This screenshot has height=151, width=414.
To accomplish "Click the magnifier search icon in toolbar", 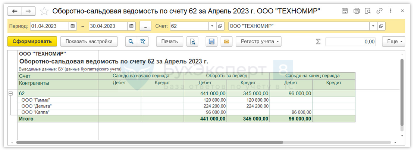I will [131, 42].
